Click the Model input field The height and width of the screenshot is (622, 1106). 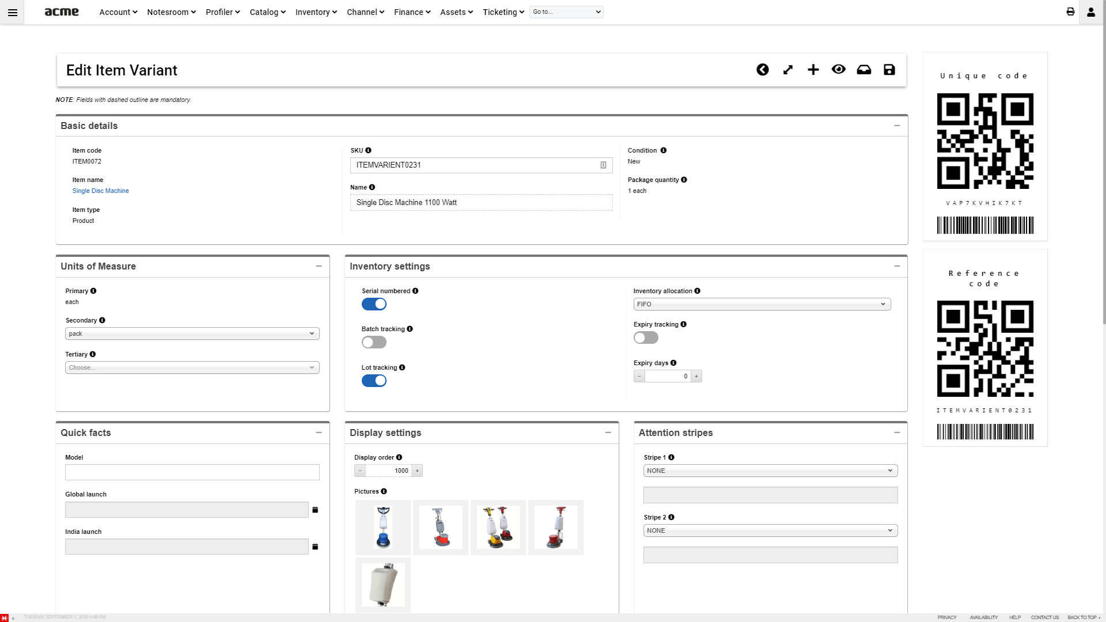pos(192,472)
